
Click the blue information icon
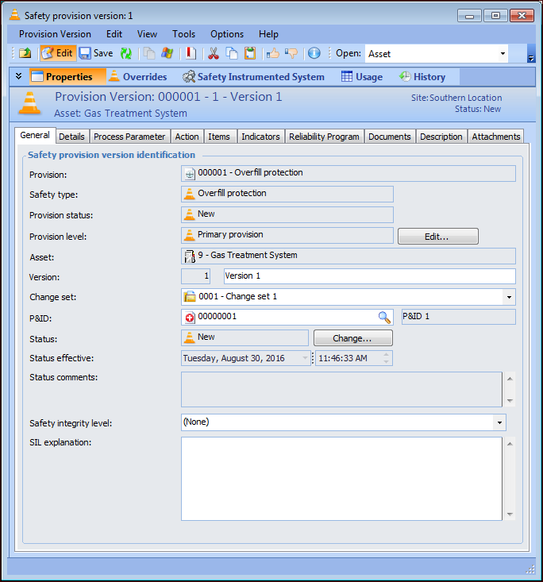[x=314, y=53]
